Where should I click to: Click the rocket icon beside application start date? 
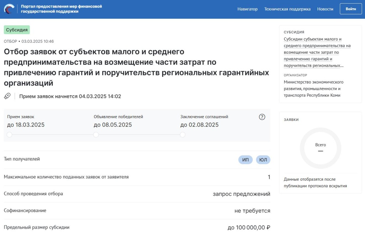[7, 96]
